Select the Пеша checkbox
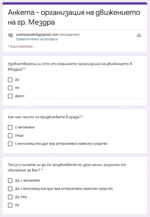150x217 pixels. point(10,136)
